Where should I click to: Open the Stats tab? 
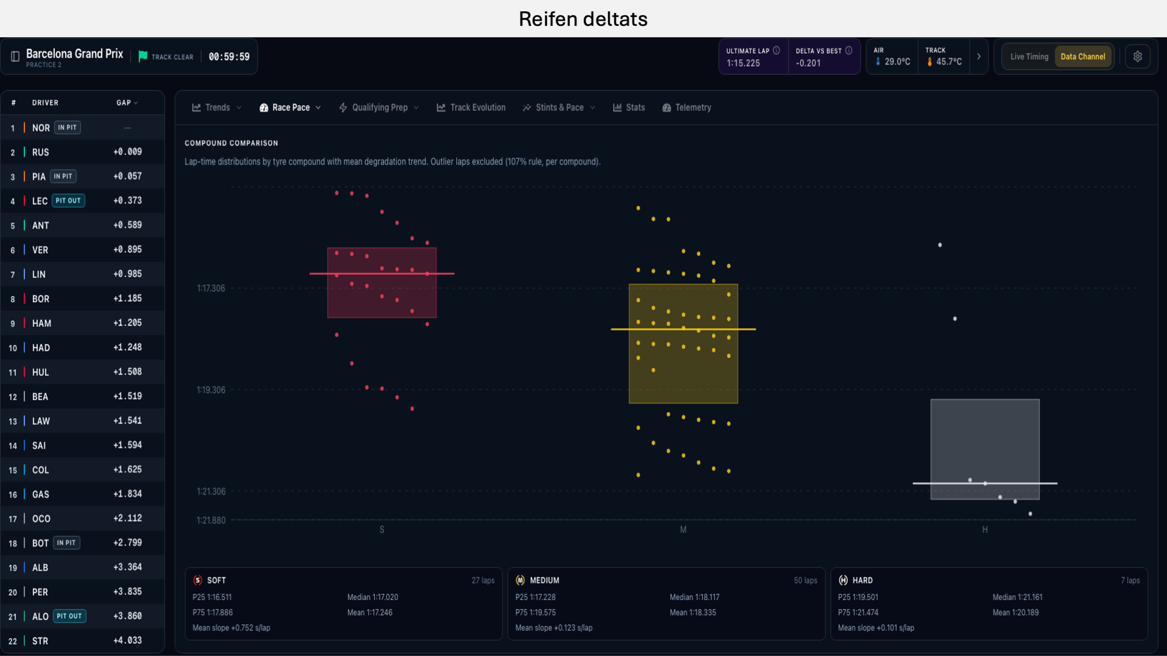point(629,107)
